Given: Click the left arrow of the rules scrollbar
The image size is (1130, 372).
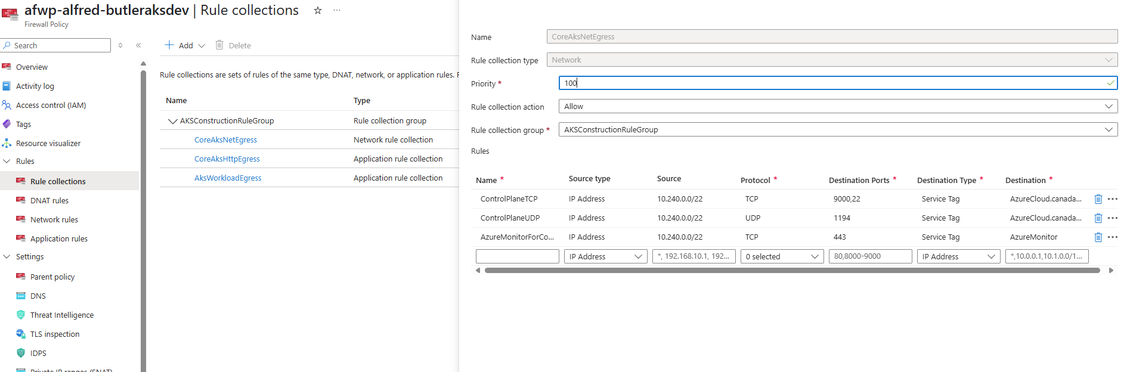Looking at the screenshot, I should (478, 270).
